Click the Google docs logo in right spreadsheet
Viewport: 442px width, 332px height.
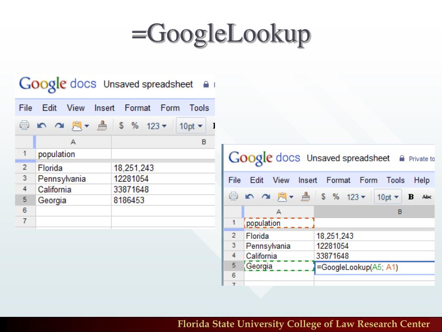click(x=264, y=158)
